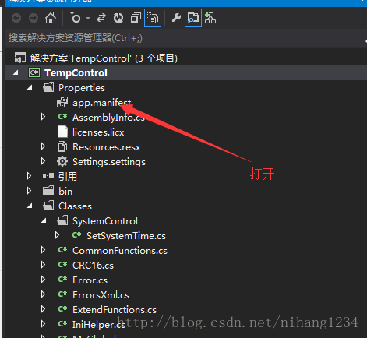Go to Home view in Solution Explorer
Screen dimensions: 367x338
(x=51, y=18)
